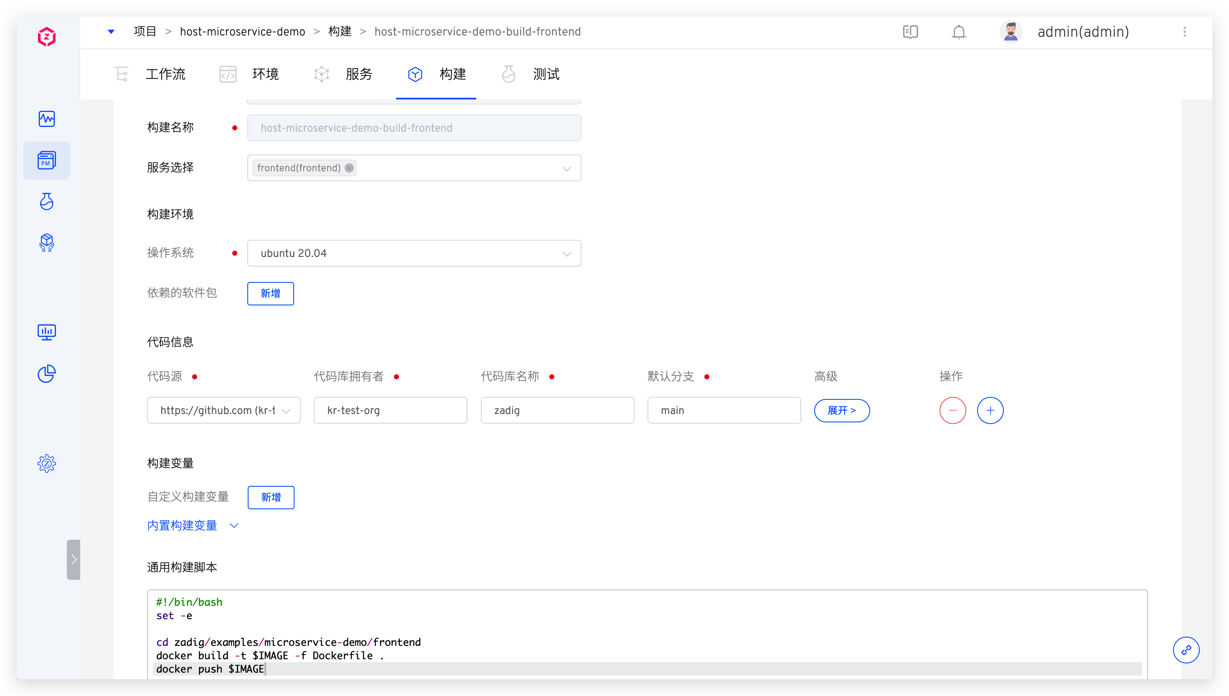Click the 构建名称 input field

(x=414, y=128)
